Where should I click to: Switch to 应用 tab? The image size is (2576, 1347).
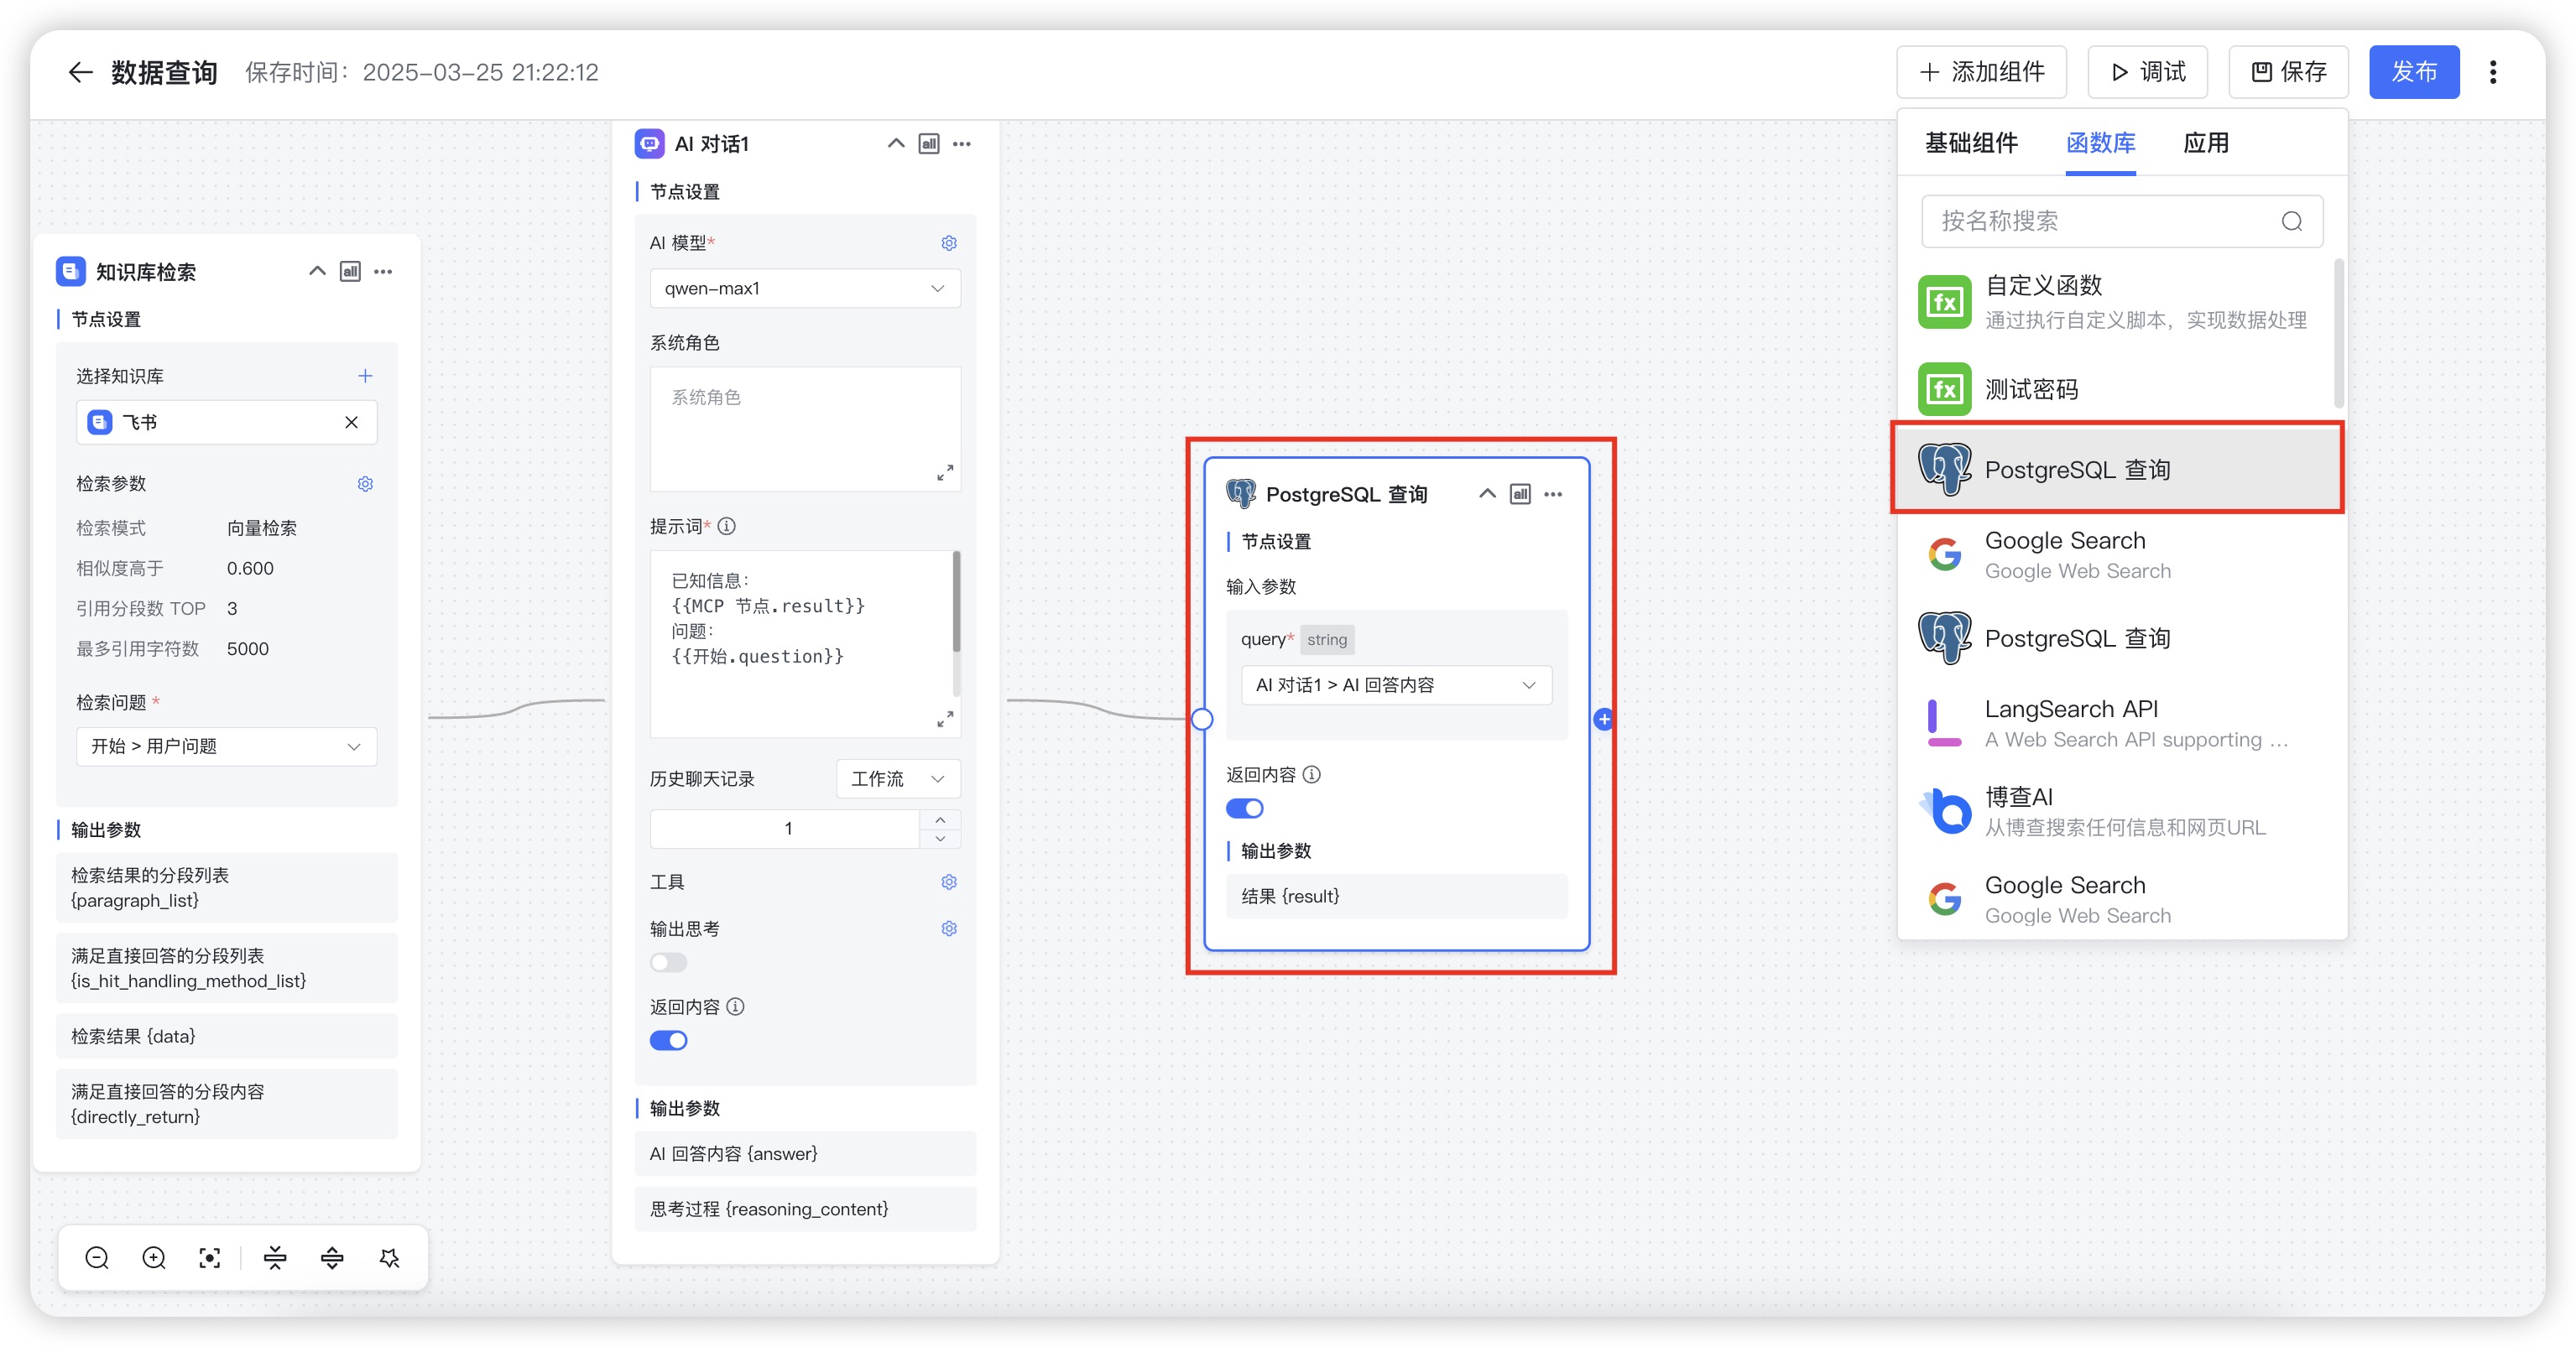[2205, 143]
